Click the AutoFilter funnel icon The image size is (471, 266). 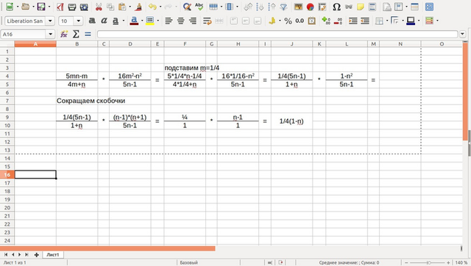[283, 7]
